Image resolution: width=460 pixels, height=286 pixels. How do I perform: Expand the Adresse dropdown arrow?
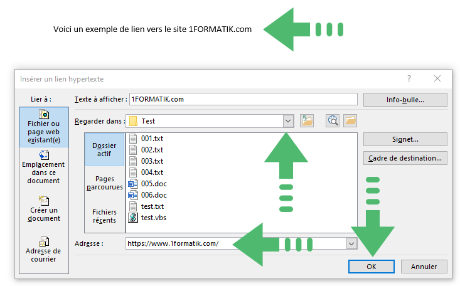(351, 243)
